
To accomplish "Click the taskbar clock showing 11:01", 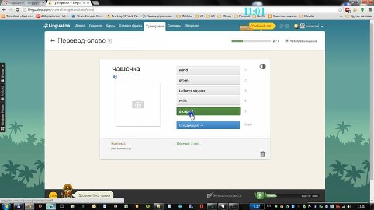I will 361,206.
